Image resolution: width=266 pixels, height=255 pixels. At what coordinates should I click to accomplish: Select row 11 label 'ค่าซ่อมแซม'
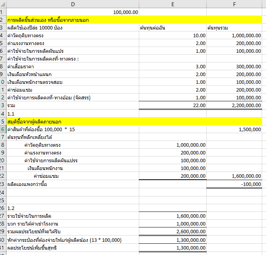tap(73, 90)
